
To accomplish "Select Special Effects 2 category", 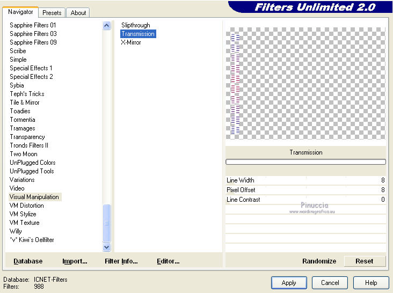I will point(31,76).
